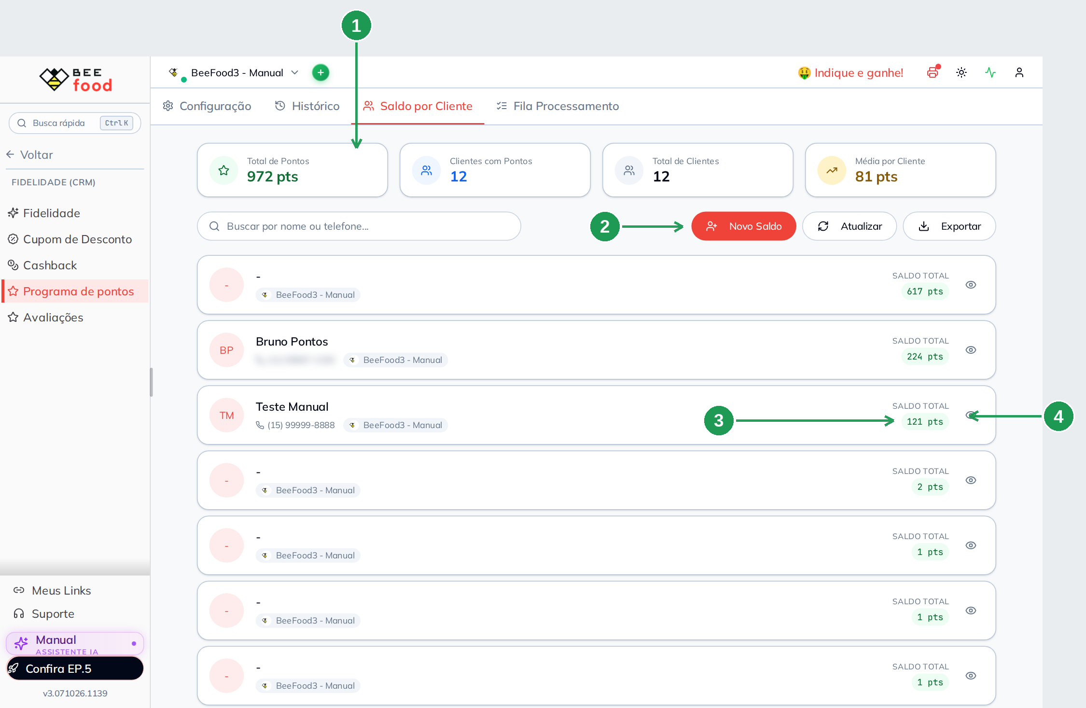Click the 121 pts balance badge

[925, 421]
